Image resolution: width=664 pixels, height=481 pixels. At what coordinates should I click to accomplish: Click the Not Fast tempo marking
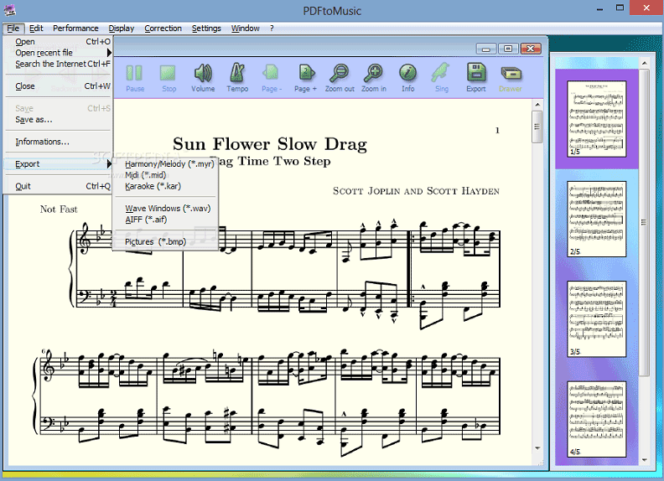coord(59,209)
